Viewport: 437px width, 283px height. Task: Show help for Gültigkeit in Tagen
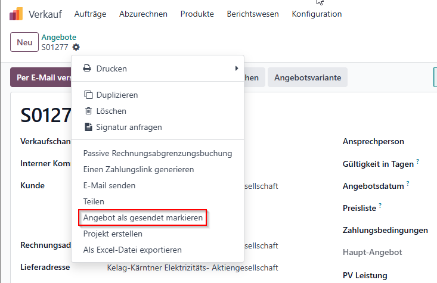tap(417, 161)
